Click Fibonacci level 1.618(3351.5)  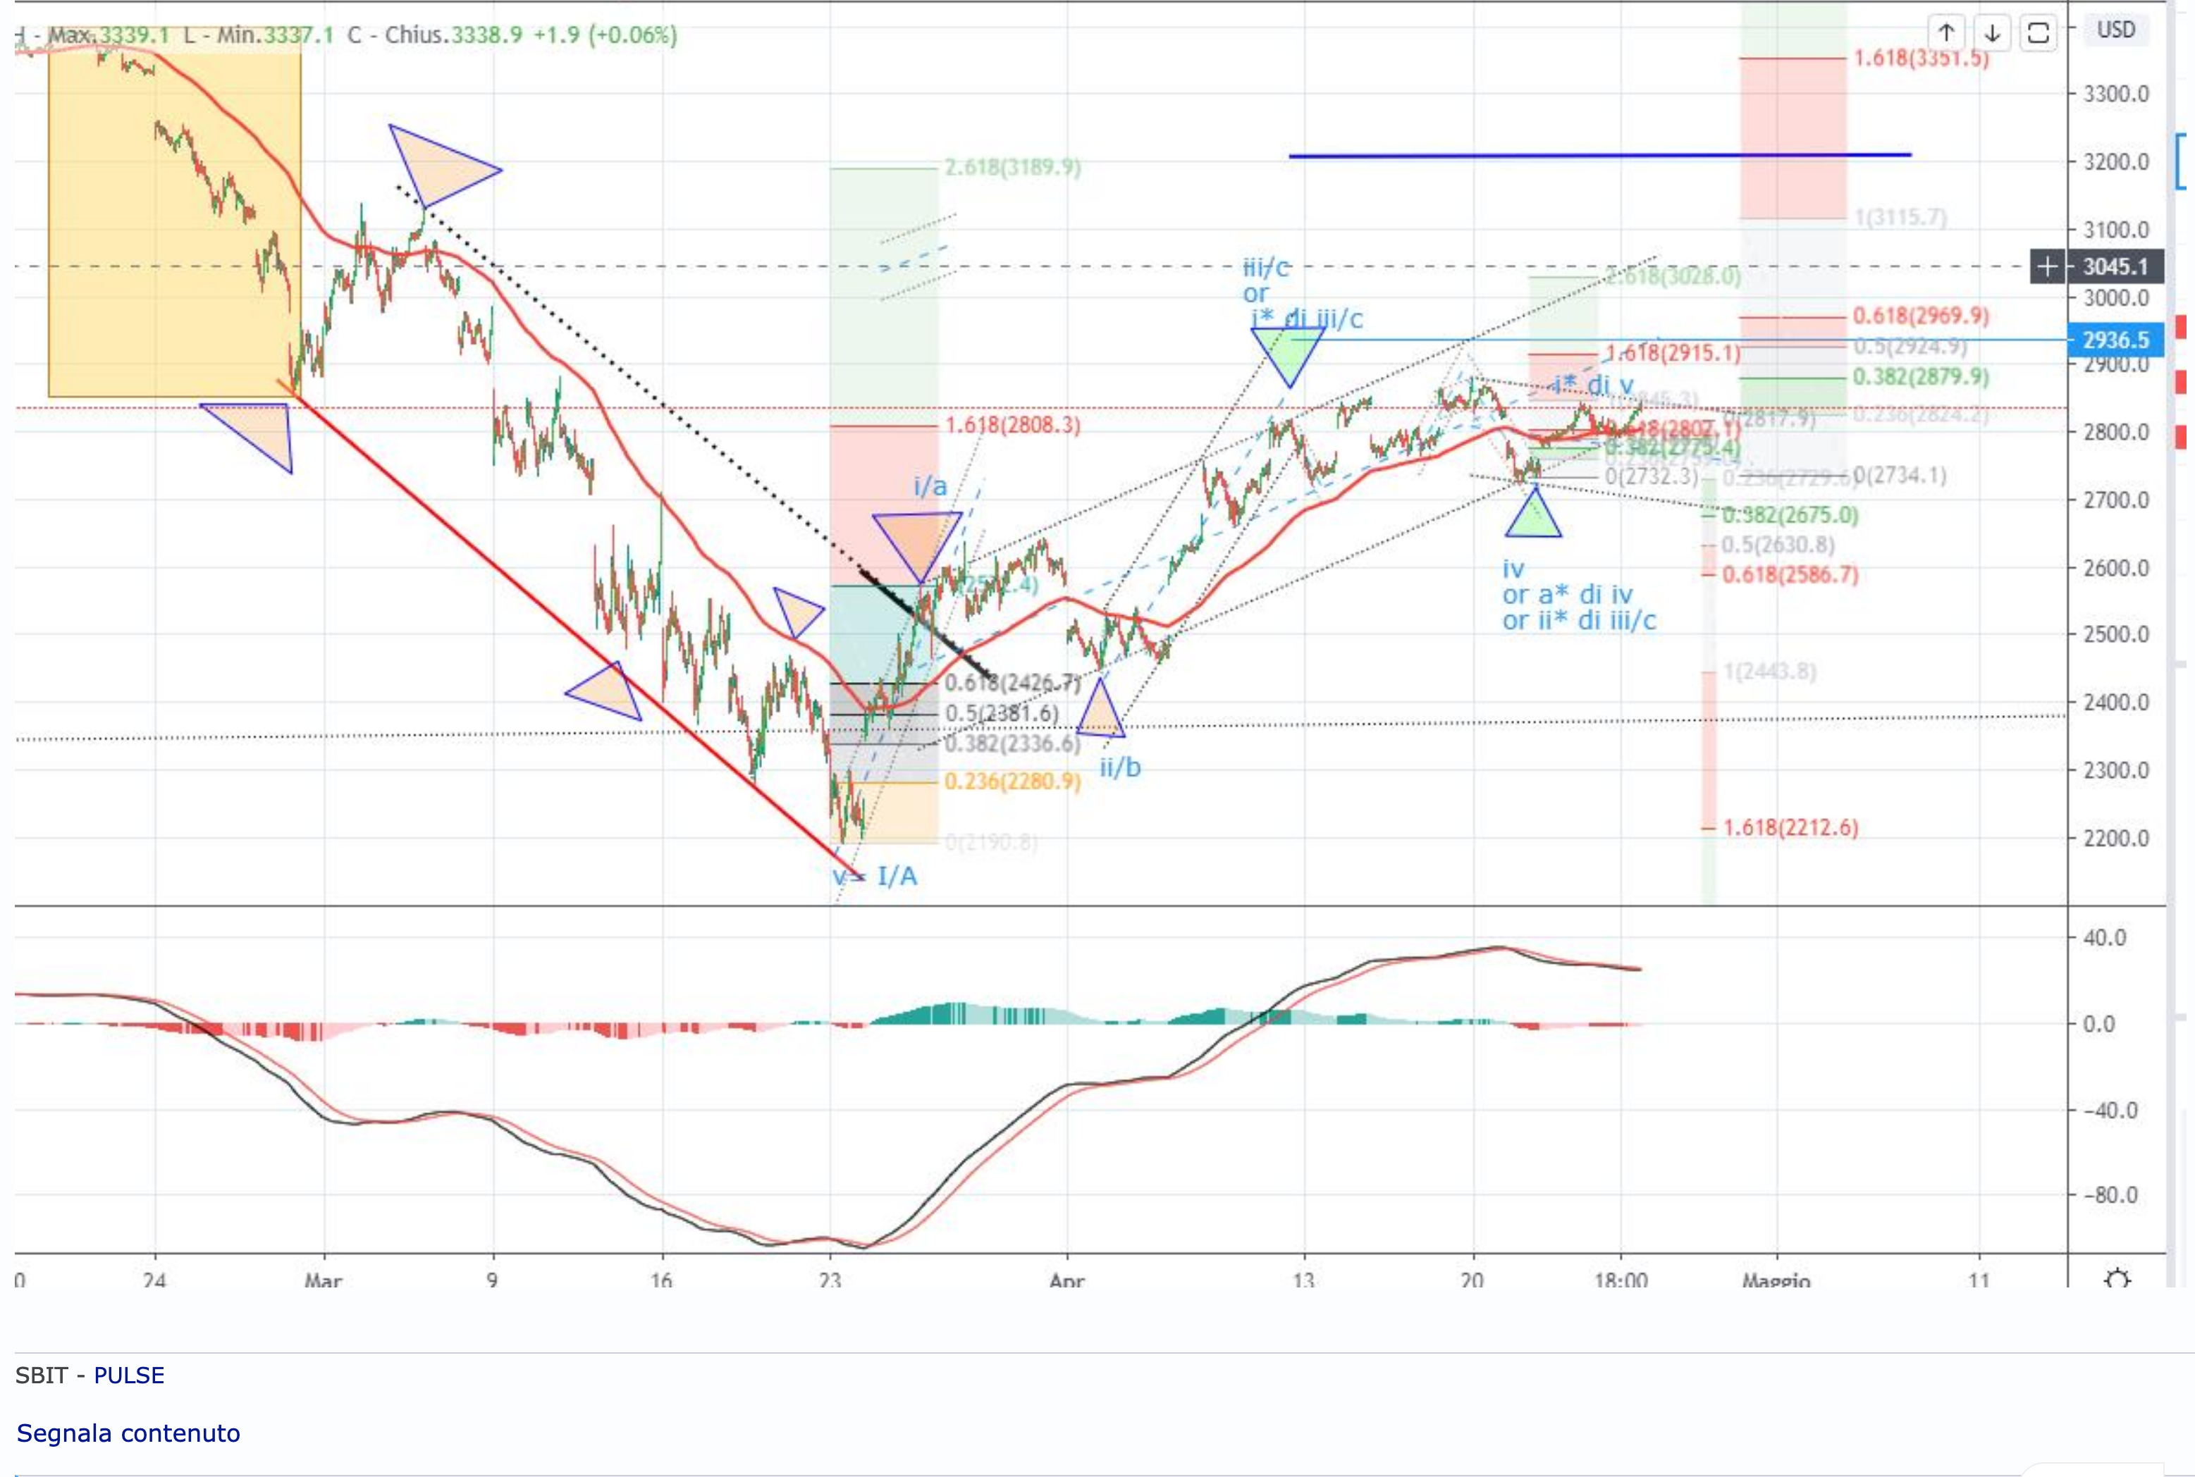click(x=1922, y=58)
